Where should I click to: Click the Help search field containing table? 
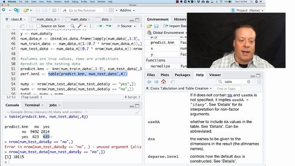pos(234,82)
